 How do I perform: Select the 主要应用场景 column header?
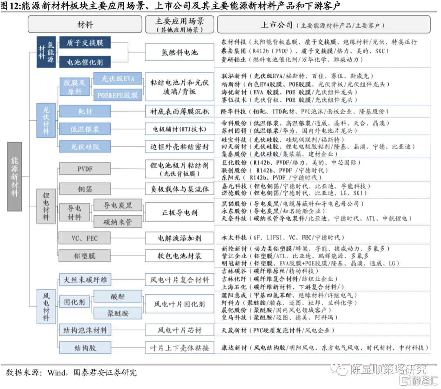(179, 25)
